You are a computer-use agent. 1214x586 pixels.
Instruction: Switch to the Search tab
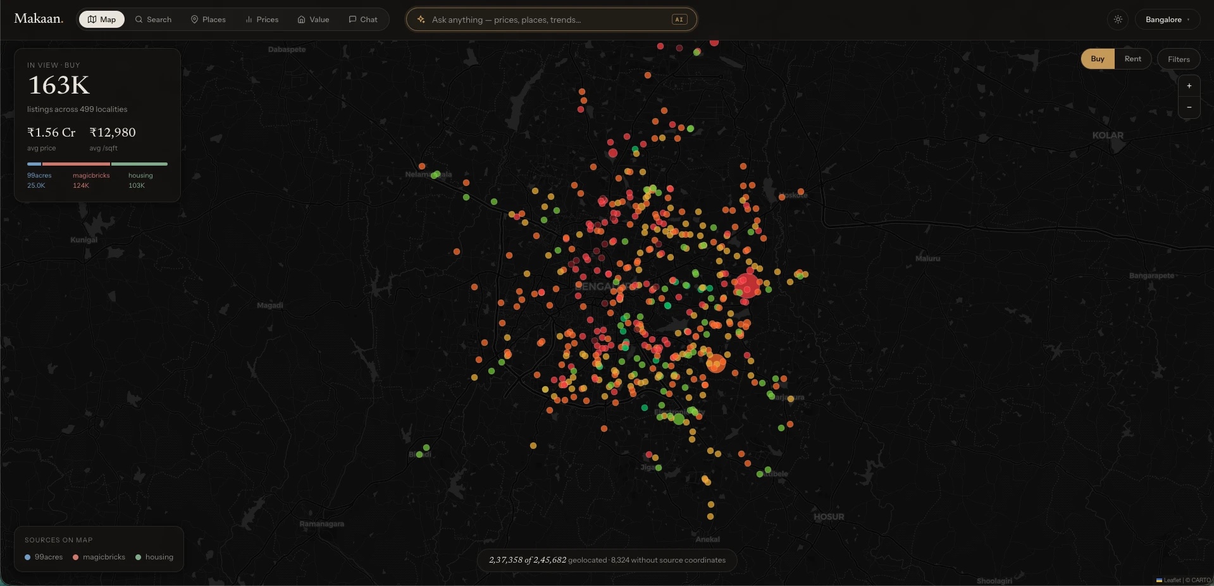(153, 20)
